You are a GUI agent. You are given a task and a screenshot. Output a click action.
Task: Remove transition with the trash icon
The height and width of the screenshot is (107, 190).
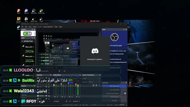click(96, 85)
